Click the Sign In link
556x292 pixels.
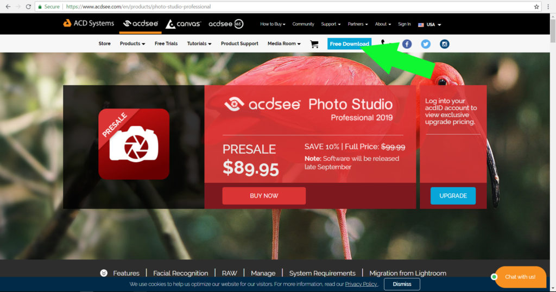pyautogui.click(x=404, y=24)
